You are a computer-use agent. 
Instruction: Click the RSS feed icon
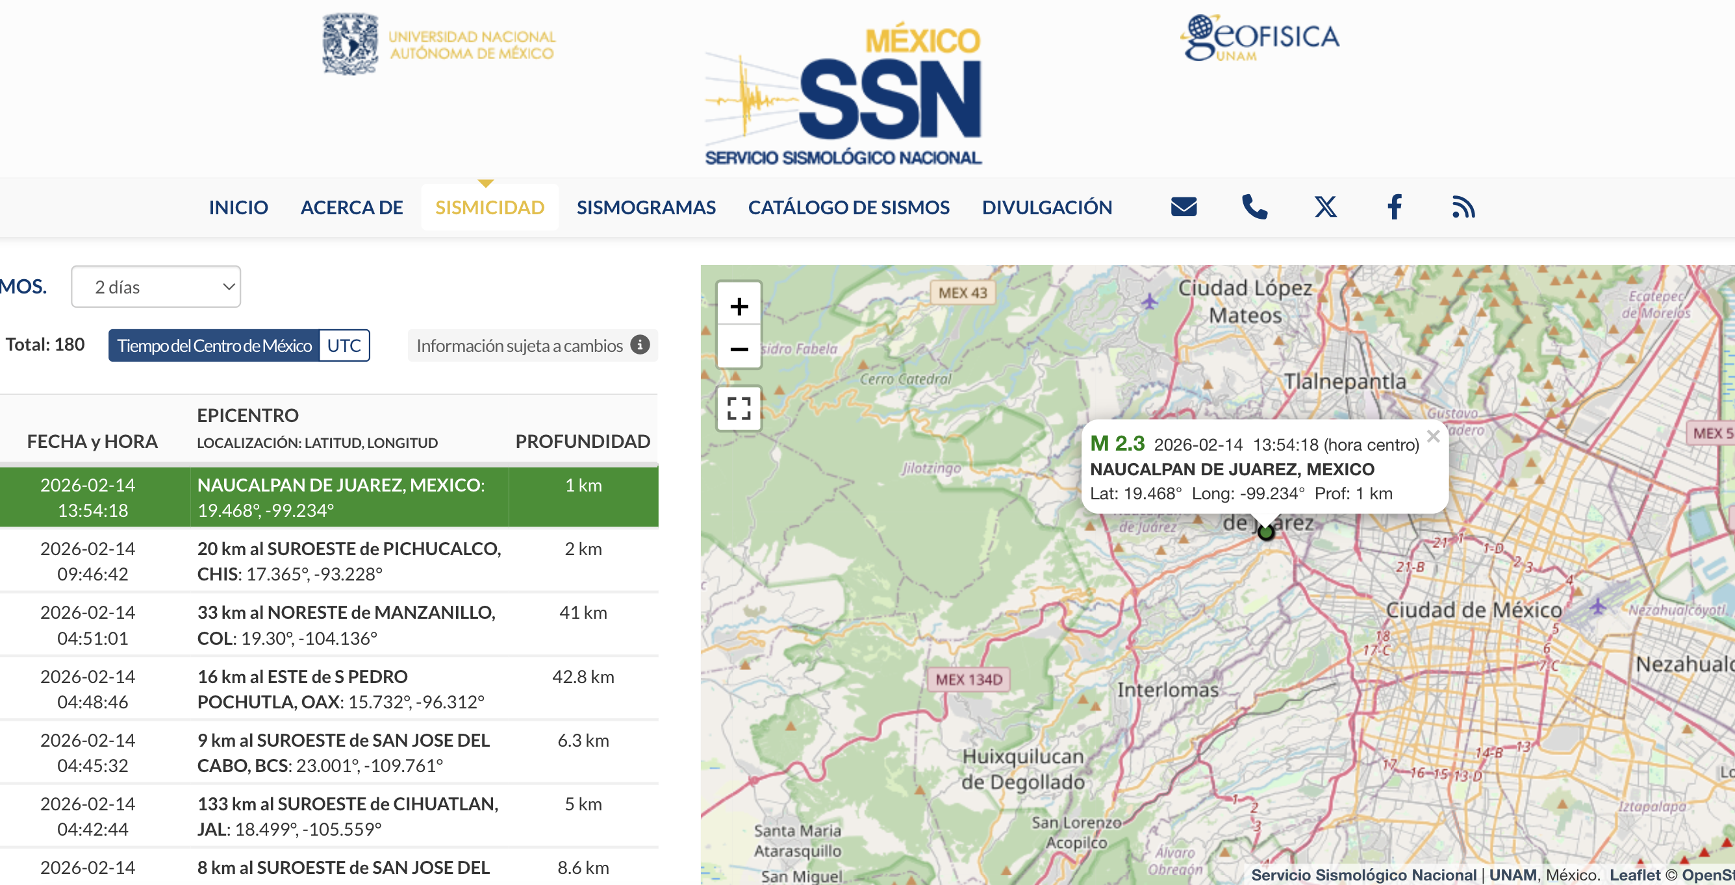click(1463, 206)
